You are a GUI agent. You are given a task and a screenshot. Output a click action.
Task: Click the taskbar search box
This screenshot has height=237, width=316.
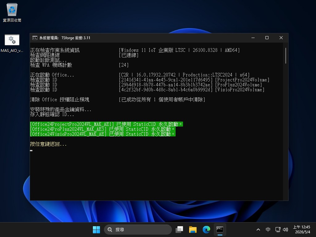pyautogui.click(x=138, y=230)
